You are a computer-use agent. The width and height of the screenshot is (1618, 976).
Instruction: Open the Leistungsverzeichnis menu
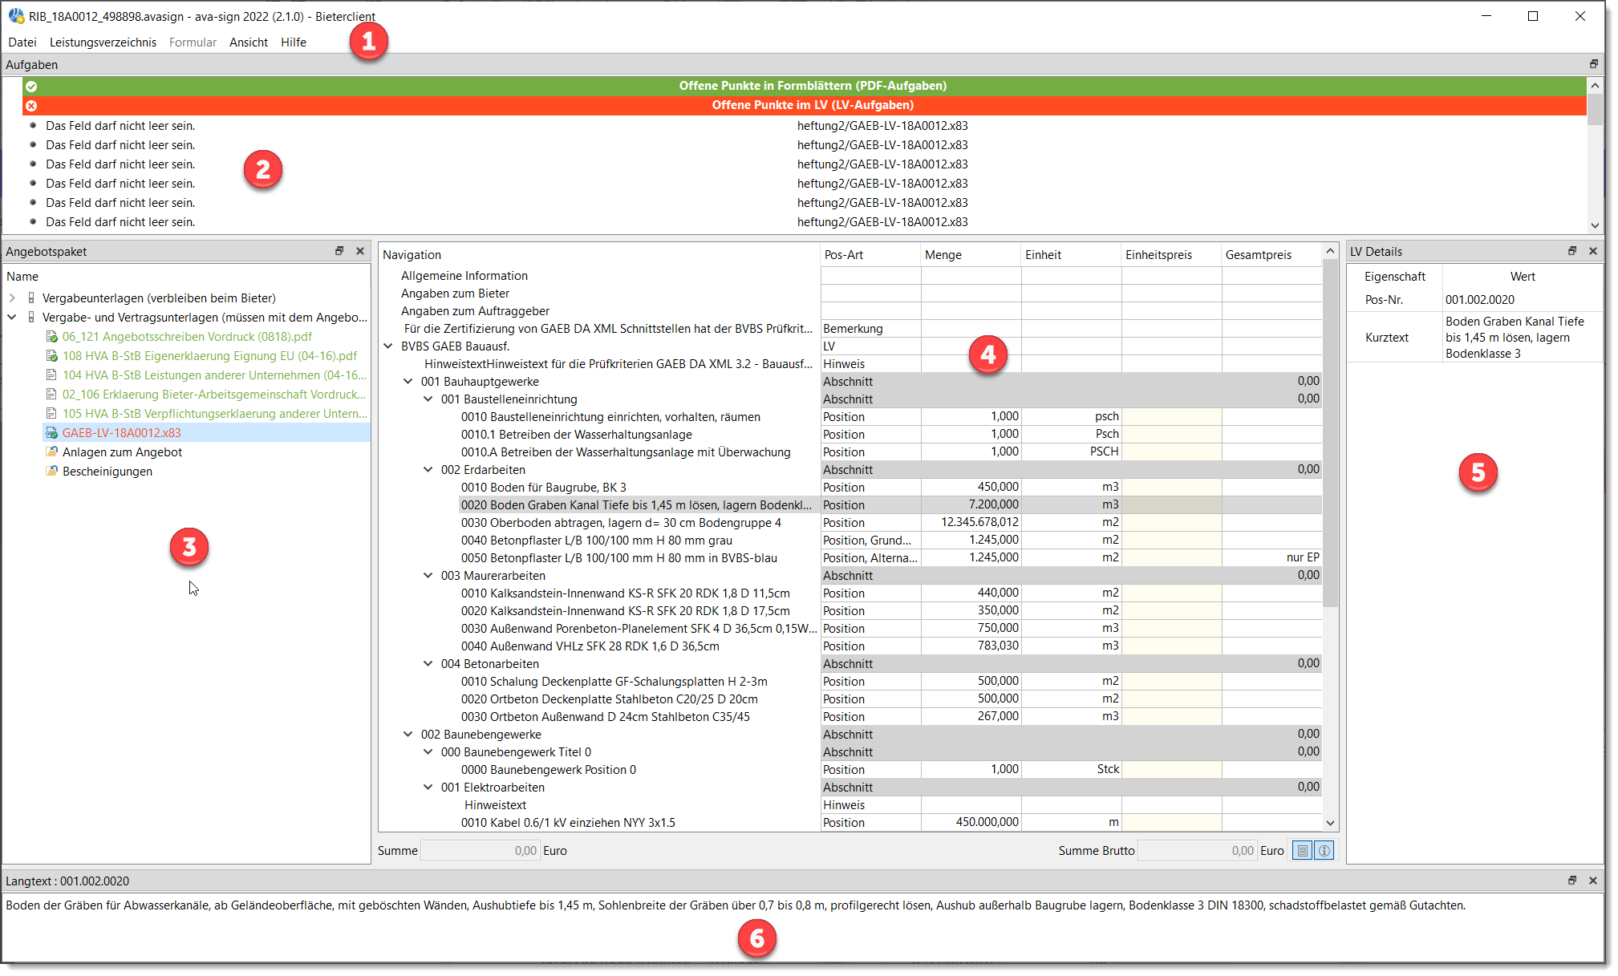click(103, 43)
